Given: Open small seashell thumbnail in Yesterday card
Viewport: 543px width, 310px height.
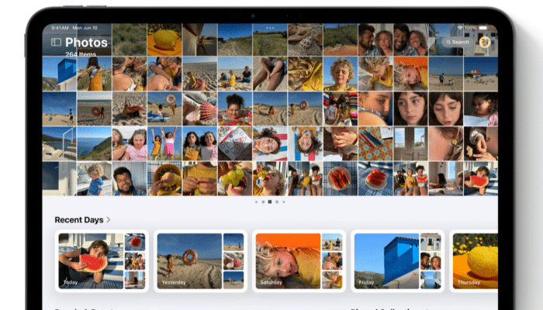Looking at the screenshot, I should [x=233, y=261].
